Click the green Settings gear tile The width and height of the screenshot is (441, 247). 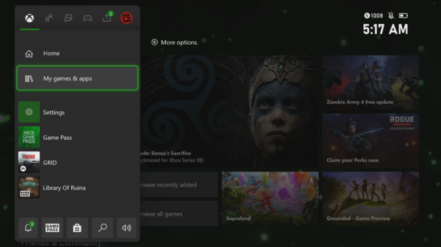pos(29,112)
